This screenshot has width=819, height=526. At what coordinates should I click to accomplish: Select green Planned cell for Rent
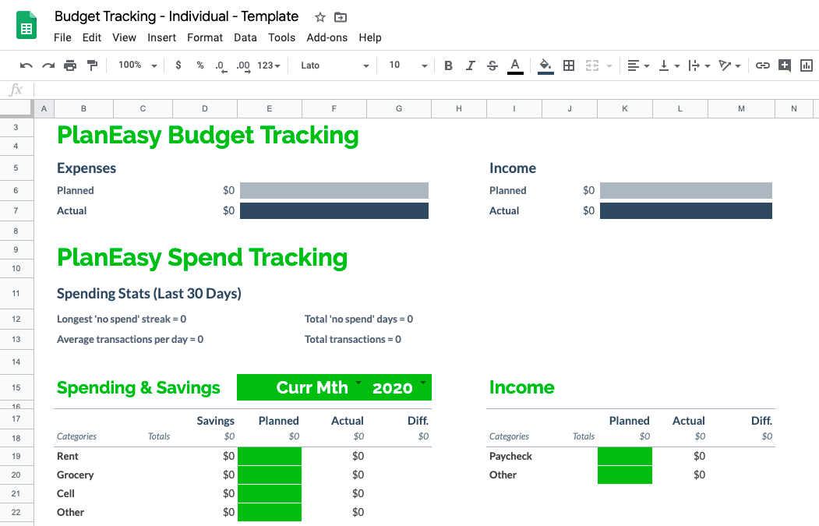(270, 456)
